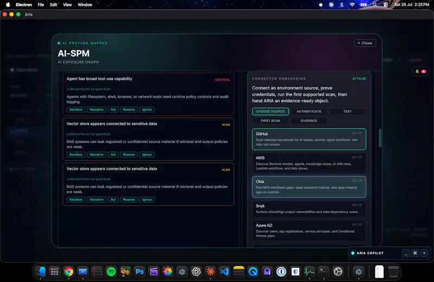Open the Apple menu

[8, 5]
